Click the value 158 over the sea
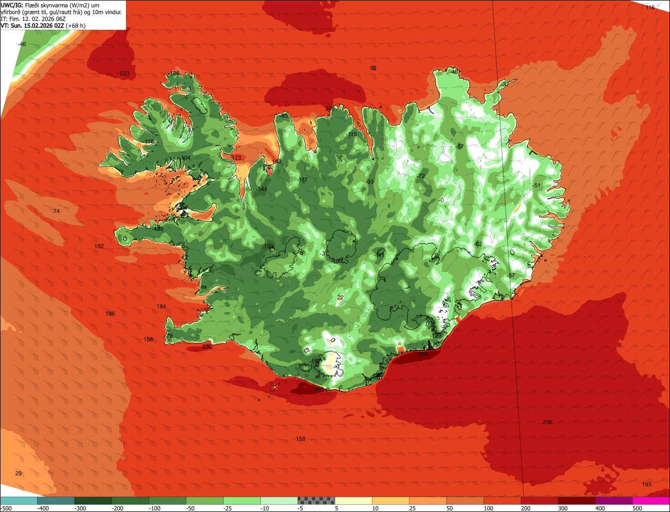The height and width of the screenshot is (512, 670). (300, 439)
